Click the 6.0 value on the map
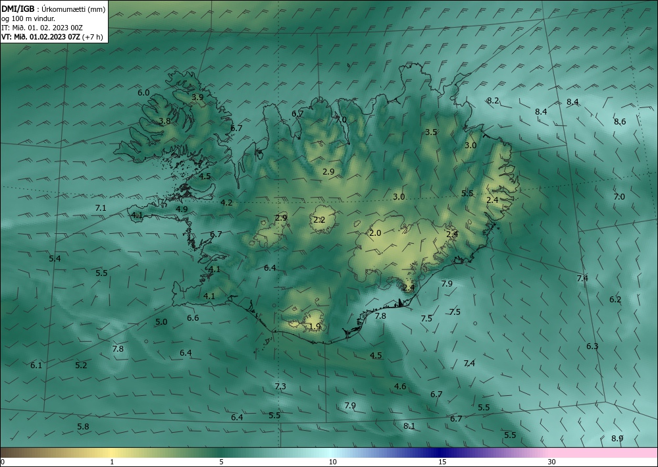 point(143,92)
